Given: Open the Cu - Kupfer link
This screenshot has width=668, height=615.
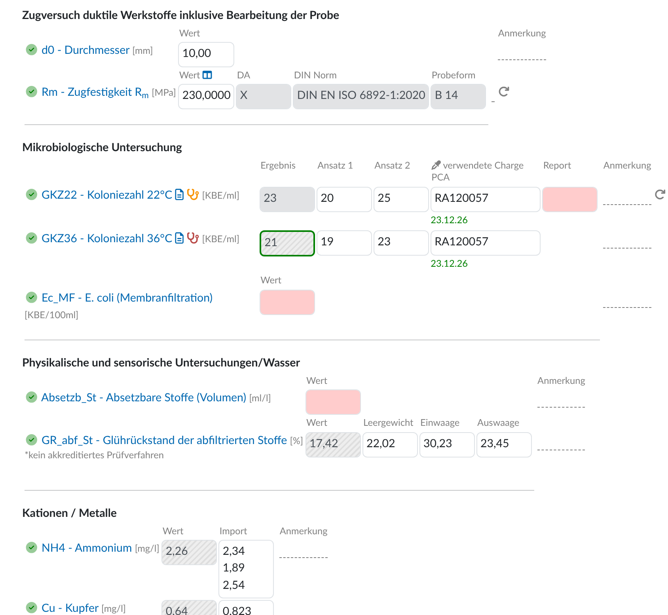Looking at the screenshot, I should 70,608.
